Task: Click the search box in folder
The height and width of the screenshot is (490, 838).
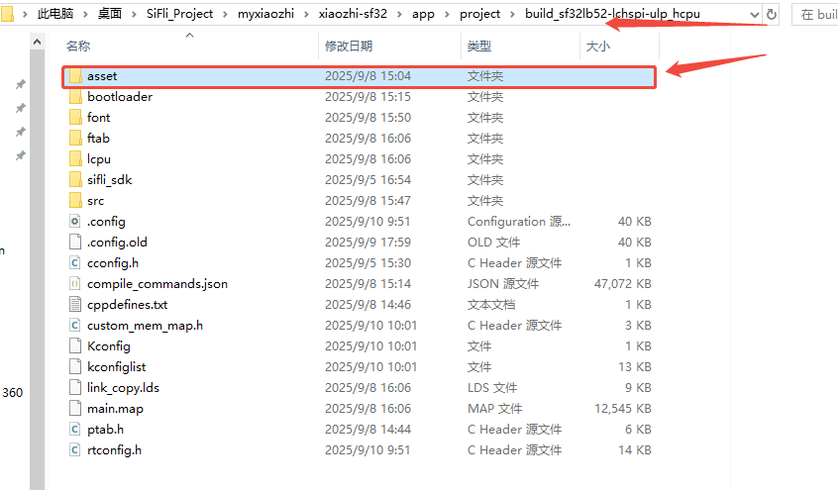Action: pyautogui.click(x=815, y=15)
